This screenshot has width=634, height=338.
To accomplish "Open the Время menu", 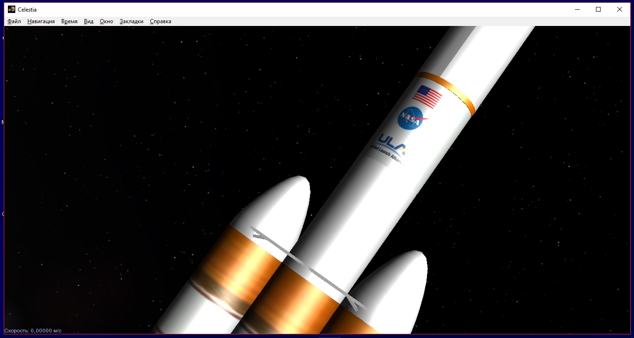I will 69,21.
